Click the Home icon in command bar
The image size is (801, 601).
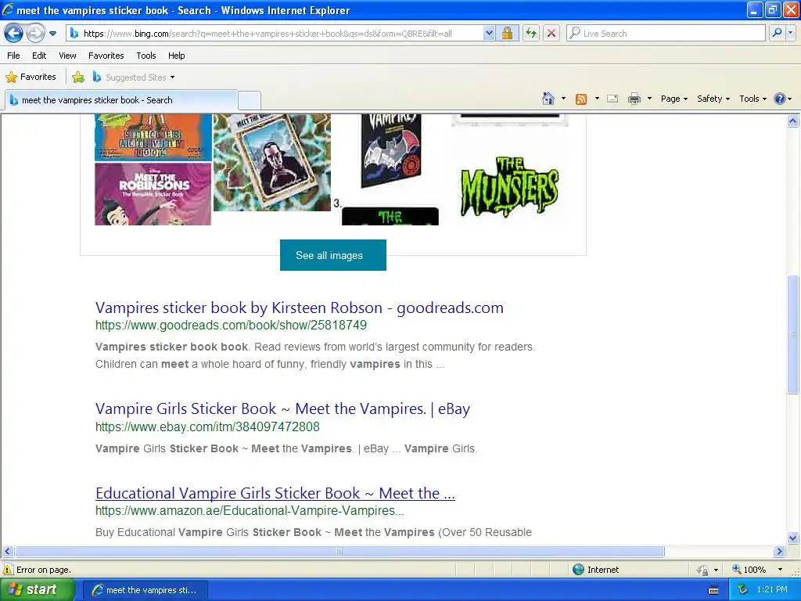548,99
